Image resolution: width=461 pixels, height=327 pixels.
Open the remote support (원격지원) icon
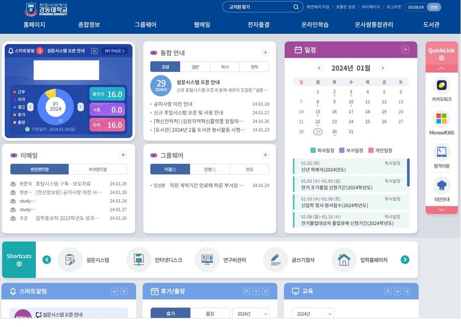click(x=441, y=152)
